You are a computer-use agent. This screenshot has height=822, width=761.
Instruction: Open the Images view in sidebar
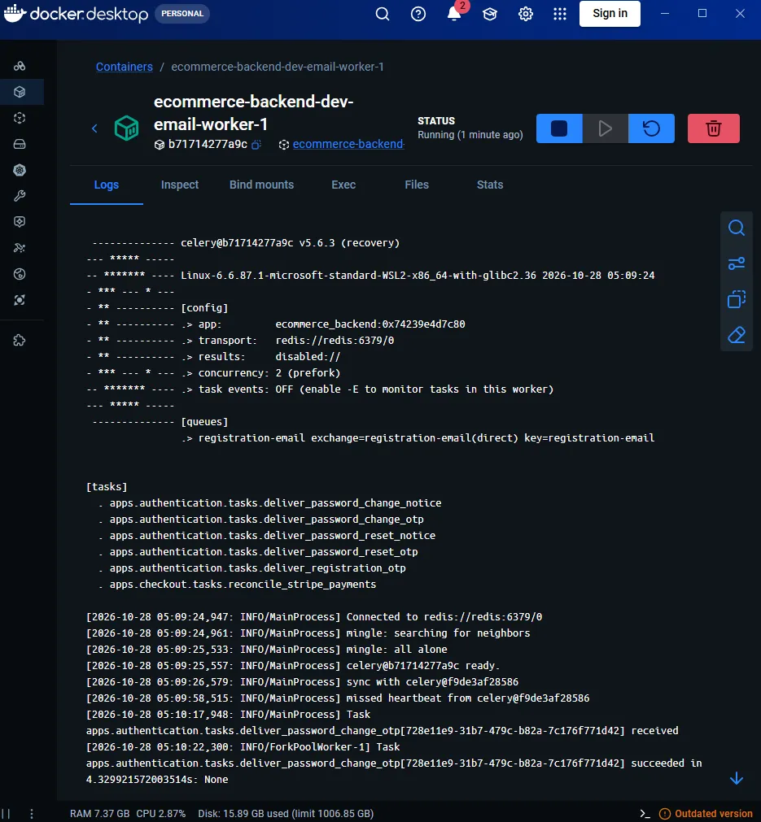click(20, 118)
